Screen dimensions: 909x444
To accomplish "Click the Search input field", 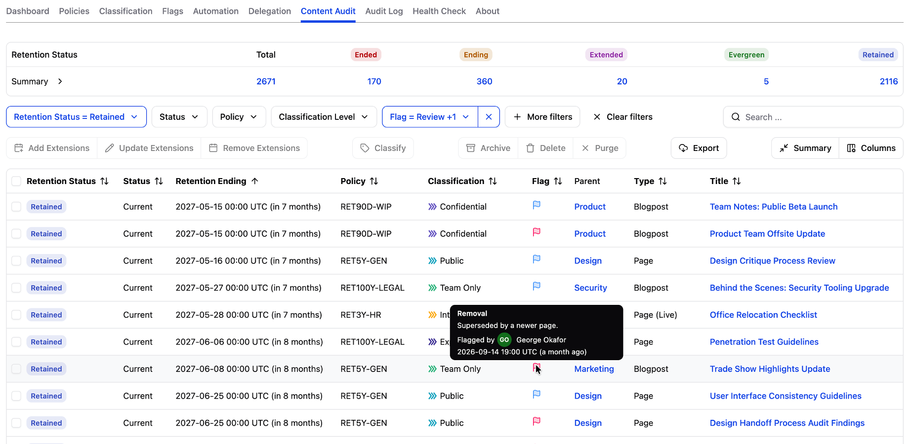I will (813, 117).
